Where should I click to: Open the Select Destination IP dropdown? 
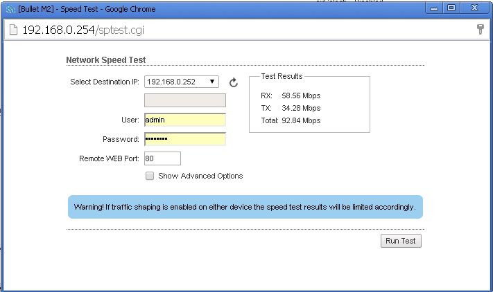point(182,82)
